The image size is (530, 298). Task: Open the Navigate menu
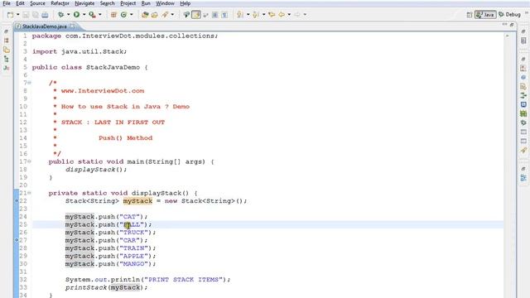(84, 3)
